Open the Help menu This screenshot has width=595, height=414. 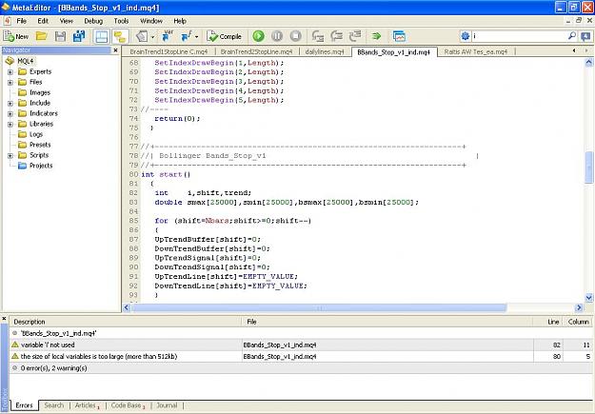(180, 21)
